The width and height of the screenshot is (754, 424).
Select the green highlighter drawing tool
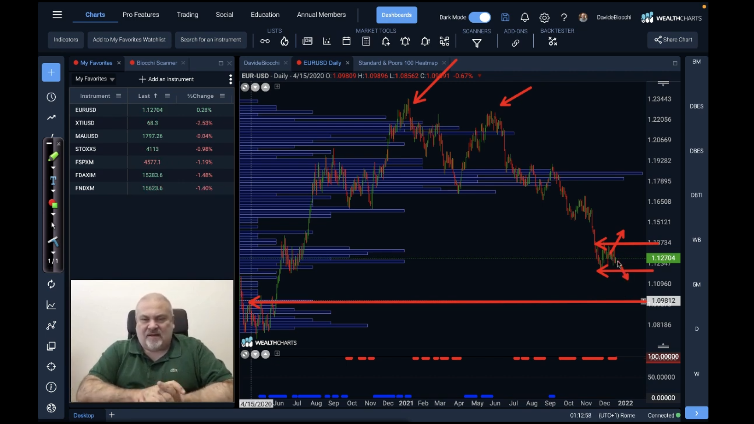[53, 156]
